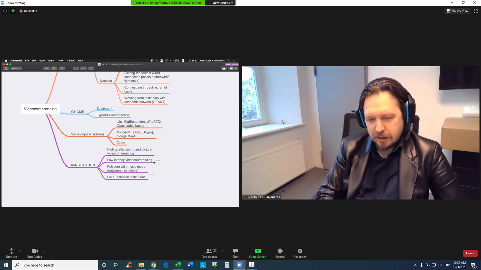
Task: Select the Videoconferencing central node
Action: pos(40,109)
